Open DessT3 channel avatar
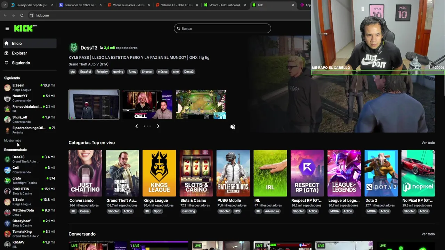The image size is (445, 250). tap(74, 48)
